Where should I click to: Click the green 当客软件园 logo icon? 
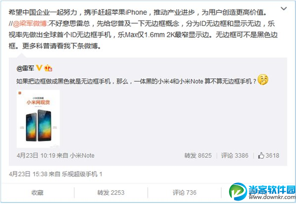pos(237,191)
